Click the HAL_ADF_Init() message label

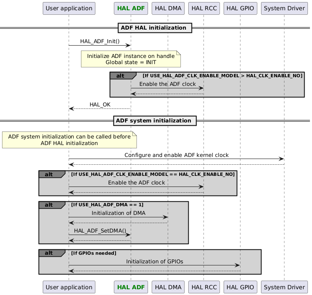100,41
